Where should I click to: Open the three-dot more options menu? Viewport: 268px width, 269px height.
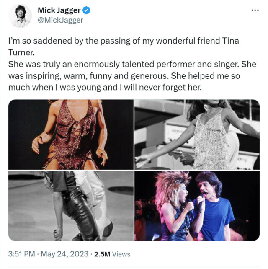[255, 10]
